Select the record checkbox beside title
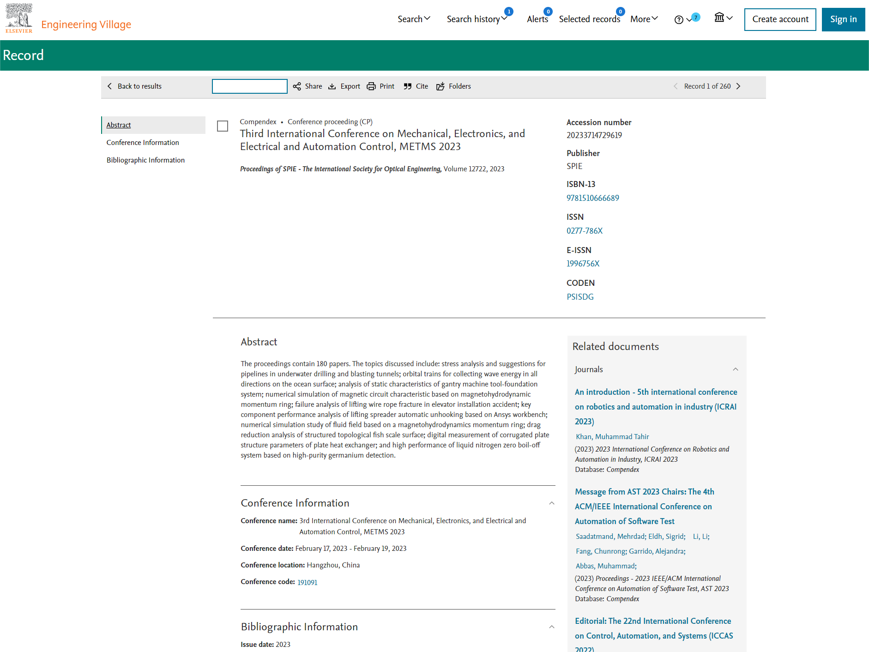This screenshot has height=652, width=869. 223,126
